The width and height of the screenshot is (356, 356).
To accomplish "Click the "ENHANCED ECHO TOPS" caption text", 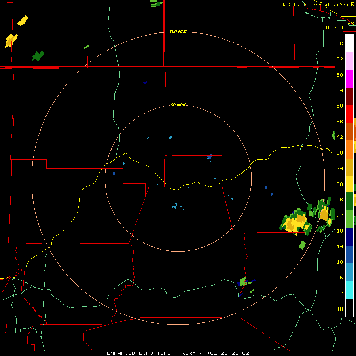I will [x=139, y=353].
